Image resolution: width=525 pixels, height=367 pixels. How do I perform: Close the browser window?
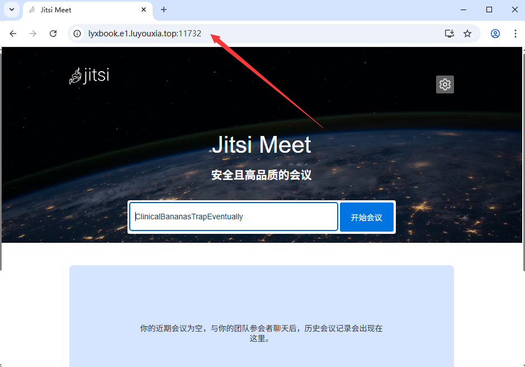(515, 10)
